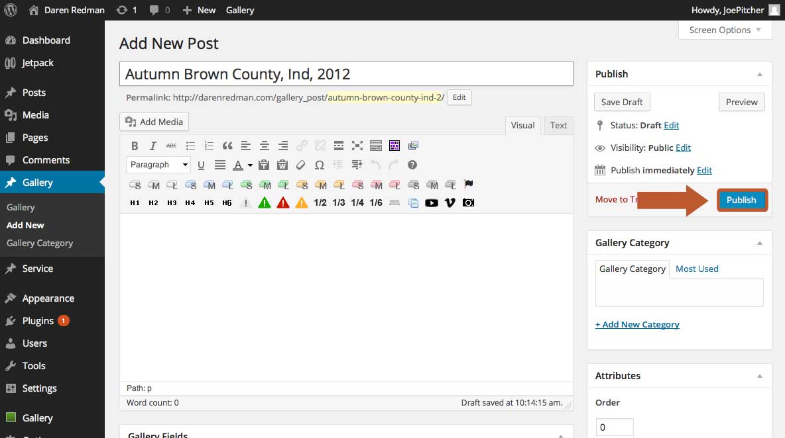Insert a bulleted list

point(190,146)
